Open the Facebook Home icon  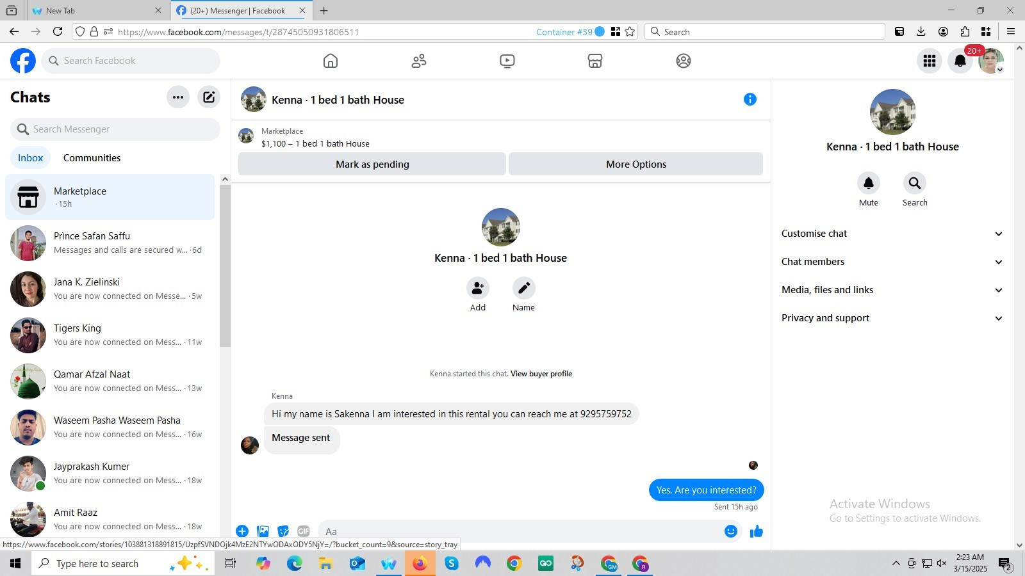[331, 61]
